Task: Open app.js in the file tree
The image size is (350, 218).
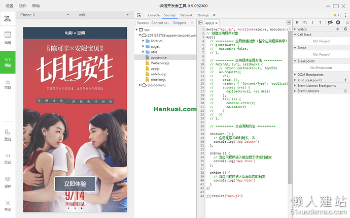Action: click(x=155, y=69)
